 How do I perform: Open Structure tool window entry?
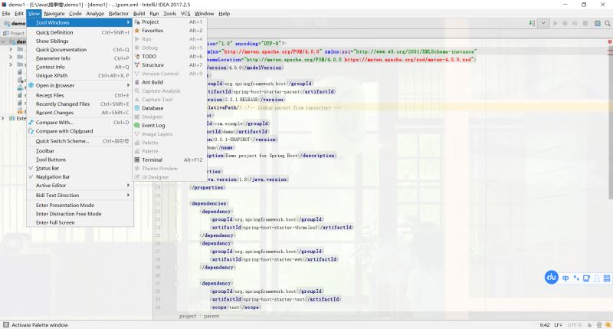(169, 65)
